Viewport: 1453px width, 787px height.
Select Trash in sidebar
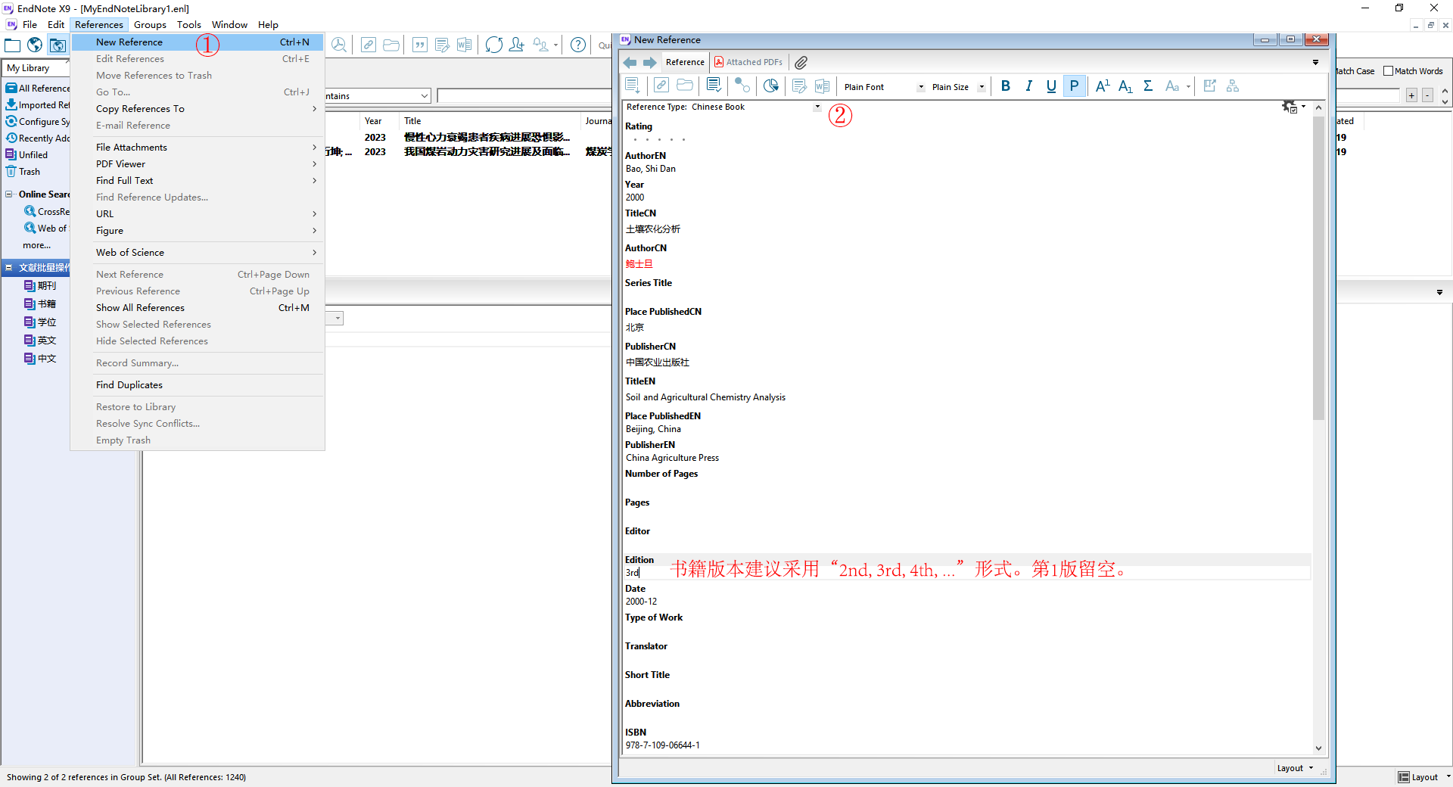[29, 172]
